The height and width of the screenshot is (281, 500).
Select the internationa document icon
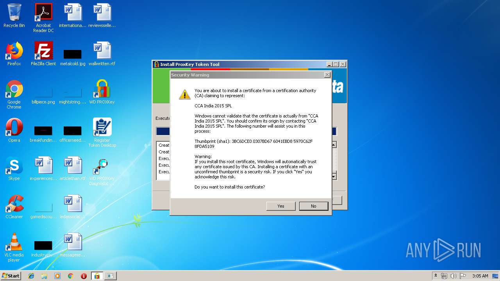pyautogui.click(x=73, y=16)
